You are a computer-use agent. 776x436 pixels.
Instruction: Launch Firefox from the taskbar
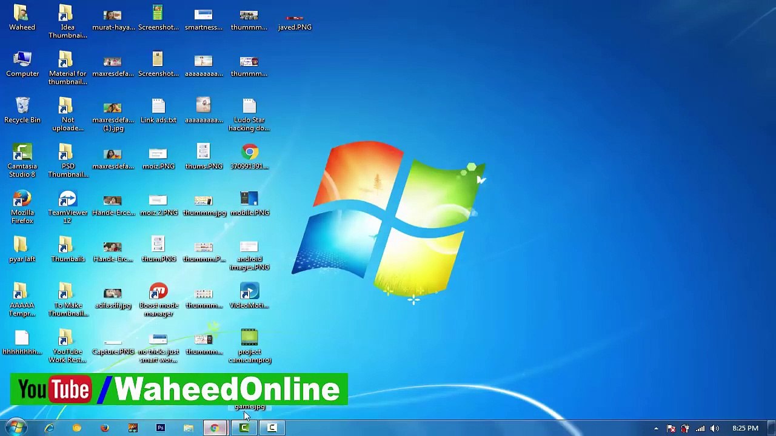[105, 428]
